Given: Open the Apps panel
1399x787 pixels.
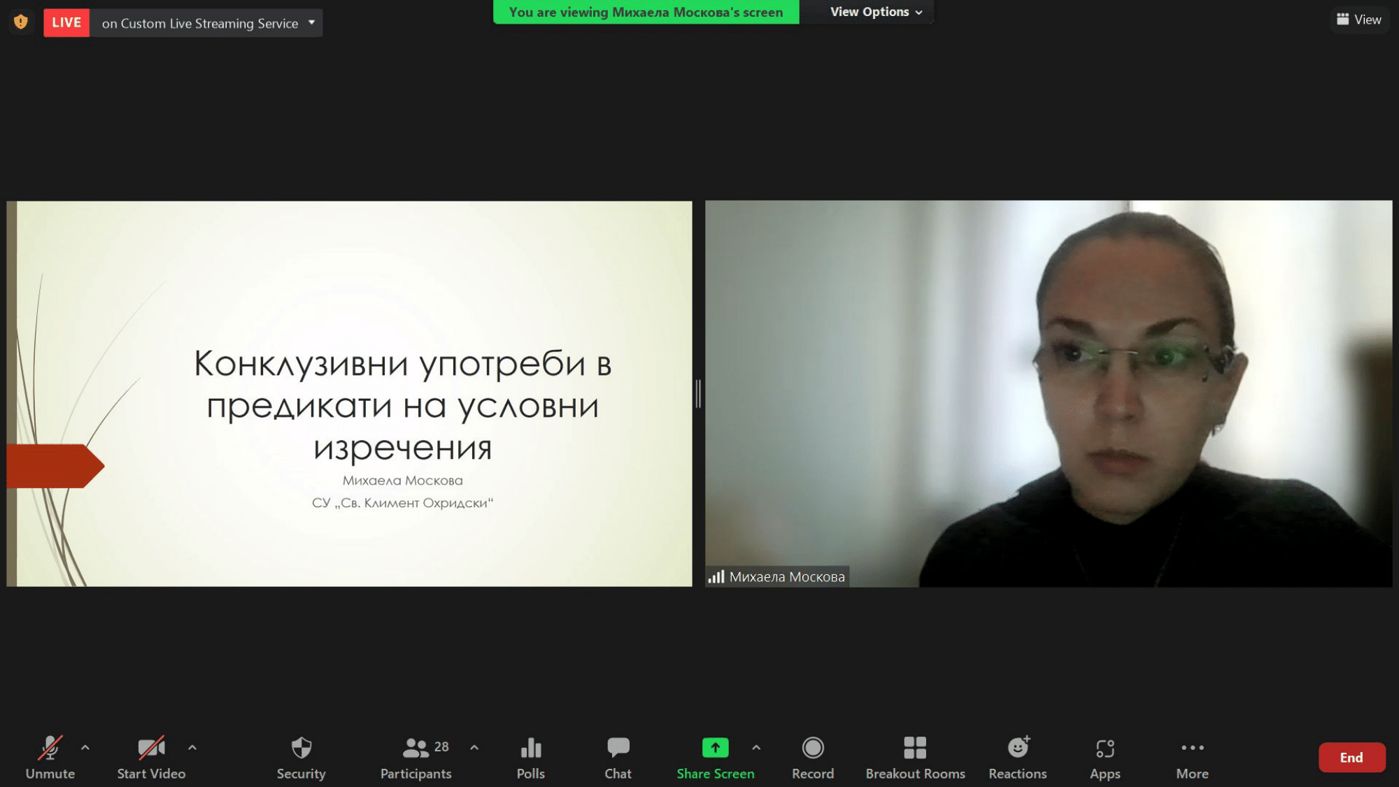Looking at the screenshot, I should coord(1105,749).
